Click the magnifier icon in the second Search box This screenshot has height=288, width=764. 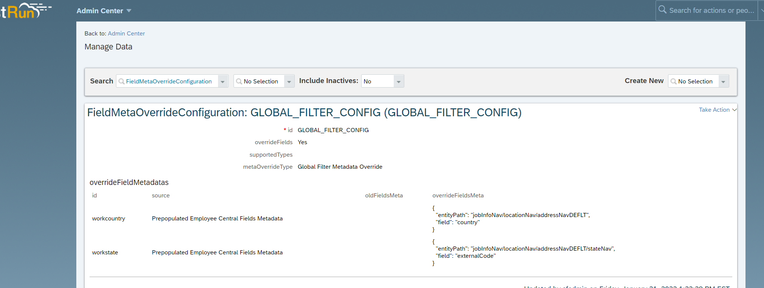click(239, 82)
